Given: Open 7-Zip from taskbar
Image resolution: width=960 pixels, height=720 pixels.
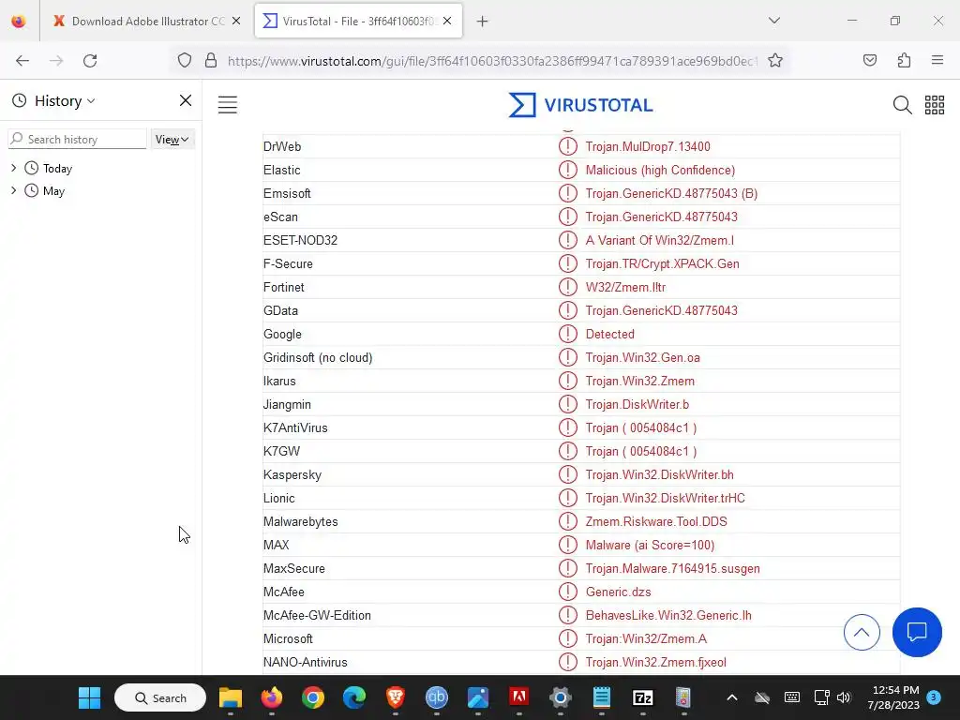Looking at the screenshot, I should (x=643, y=697).
